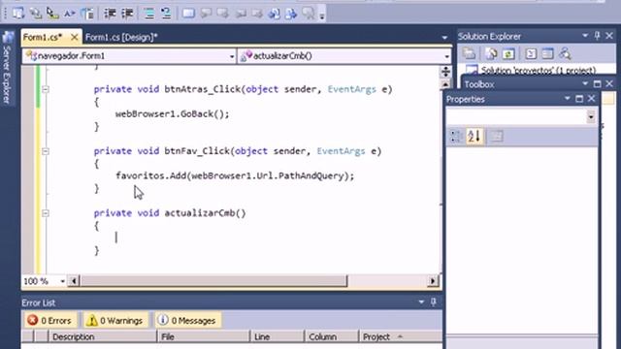Click View Code icon in Solution Explorer
Viewport: 621px width, 349px height.
click(x=531, y=53)
